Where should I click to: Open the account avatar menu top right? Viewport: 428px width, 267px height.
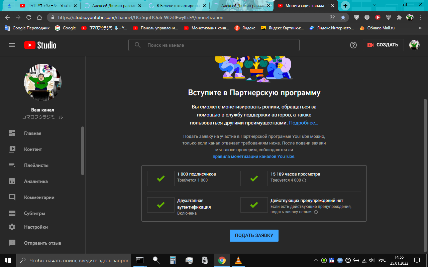(x=415, y=45)
